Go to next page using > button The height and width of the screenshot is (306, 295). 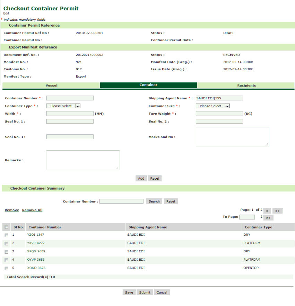tap(267, 211)
